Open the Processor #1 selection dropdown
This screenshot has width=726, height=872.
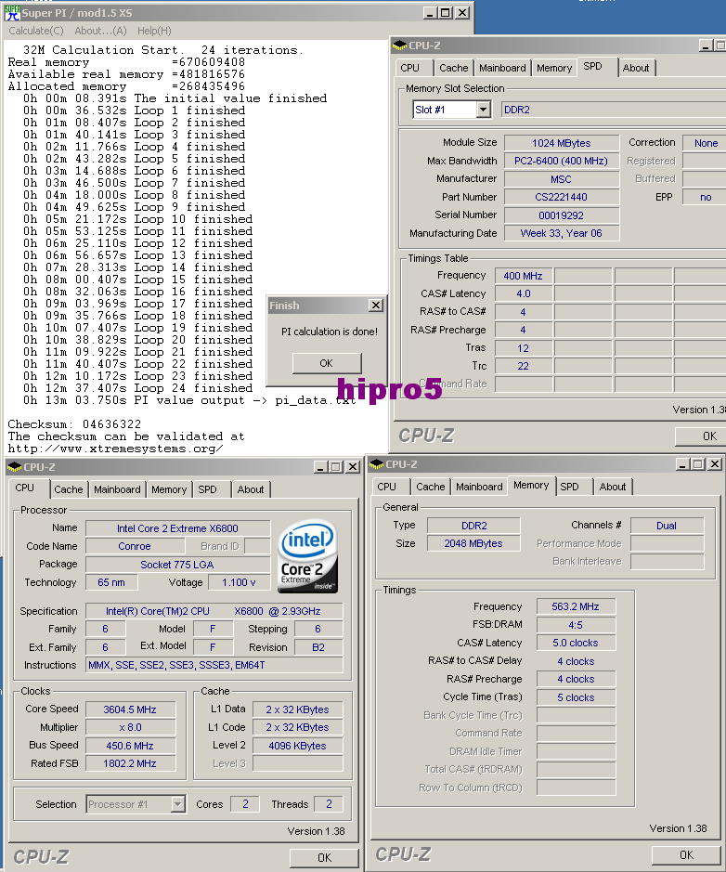coord(177,804)
